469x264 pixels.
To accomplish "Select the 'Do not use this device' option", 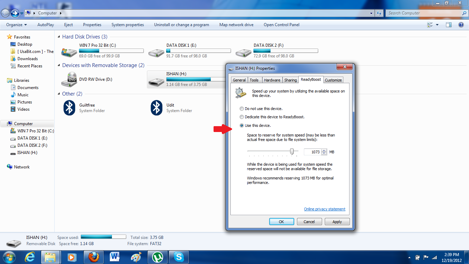I will click(x=242, y=108).
